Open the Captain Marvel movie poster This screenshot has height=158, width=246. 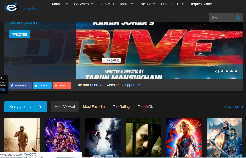tap(184, 137)
